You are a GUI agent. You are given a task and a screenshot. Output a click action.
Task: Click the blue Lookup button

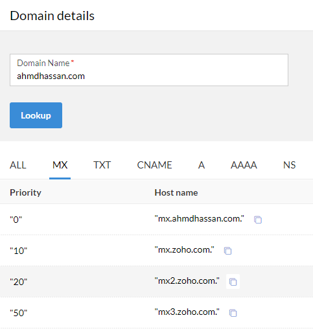tap(36, 115)
